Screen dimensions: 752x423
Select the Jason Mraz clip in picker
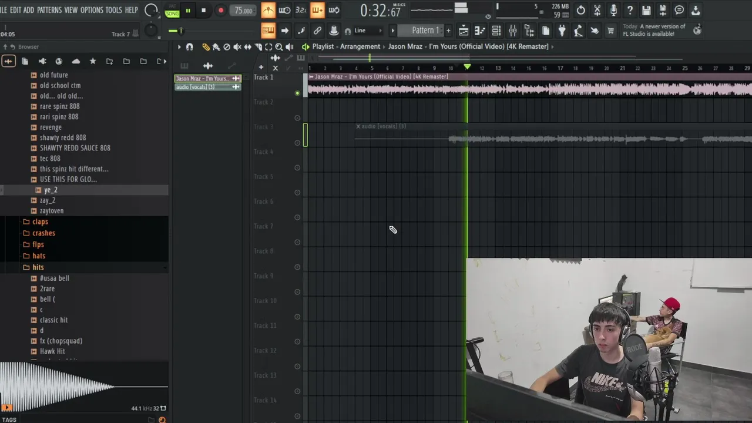click(207, 79)
